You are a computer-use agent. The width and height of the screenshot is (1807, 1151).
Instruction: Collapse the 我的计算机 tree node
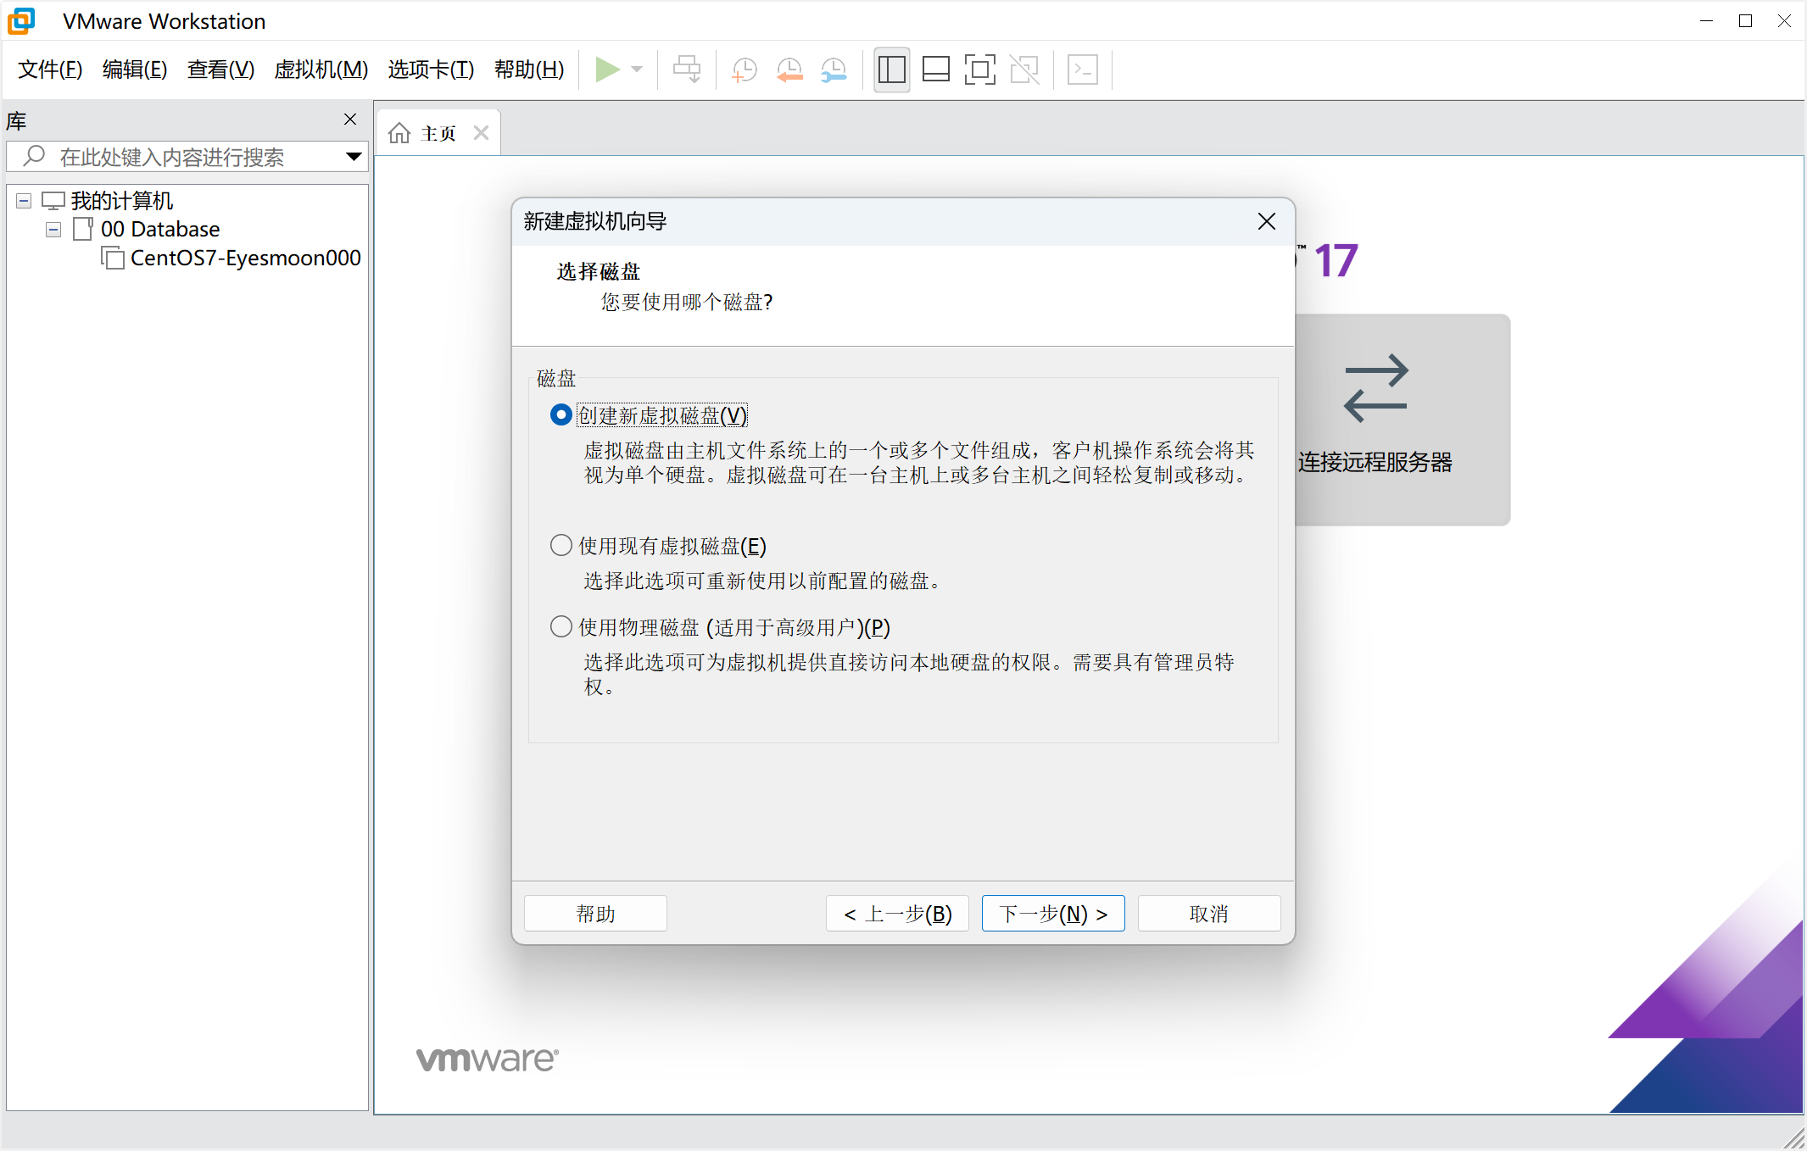click(24, 201)
